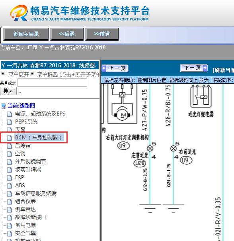234x241 pixels.
Task: Open 电源、起动系统及EPS tree item
Action: 40,114
